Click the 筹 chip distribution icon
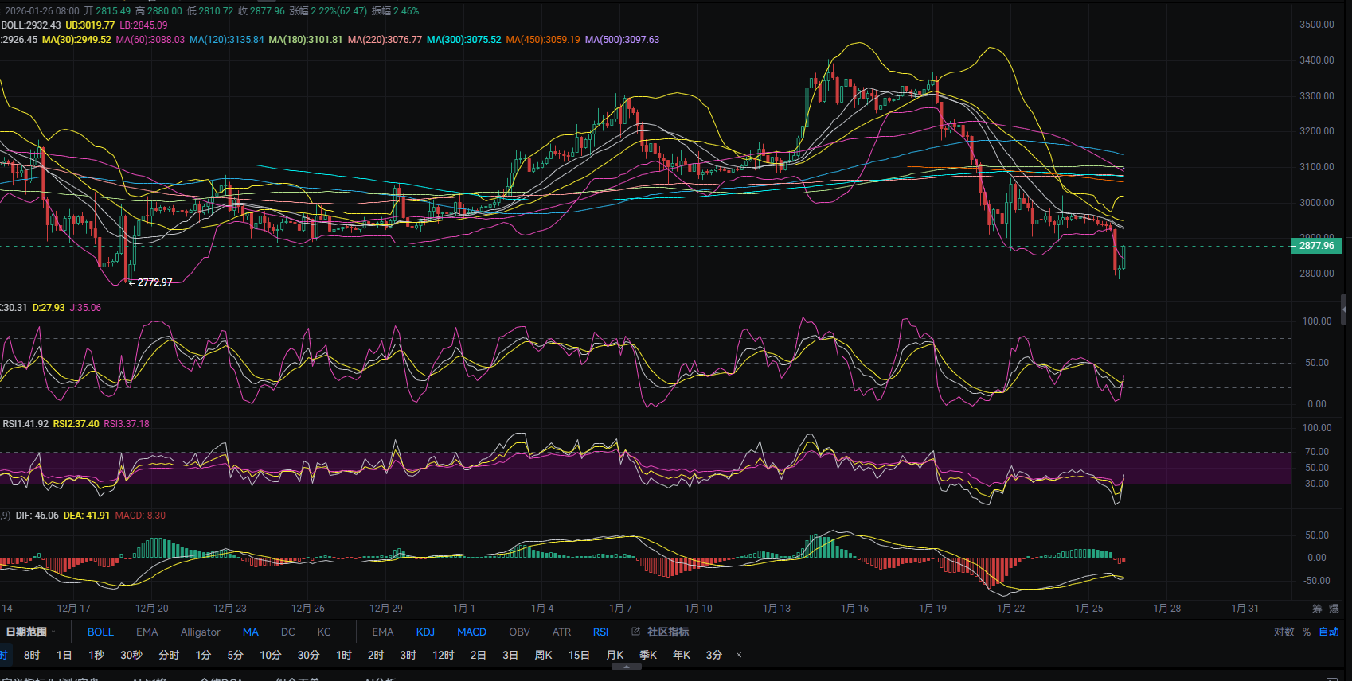The height and width of the screenshot is (681, 1352). coord(1317,609)
